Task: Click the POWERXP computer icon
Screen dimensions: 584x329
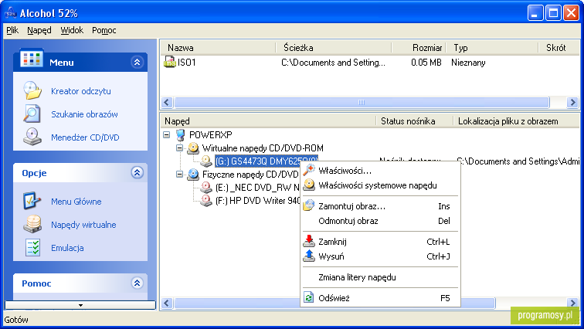Action: point(181,134)
